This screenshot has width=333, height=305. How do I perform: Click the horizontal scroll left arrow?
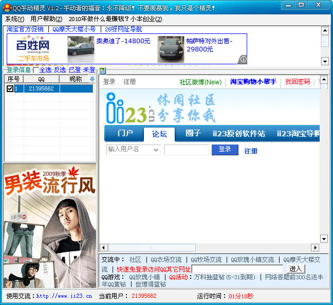click(x=103, y=247)
